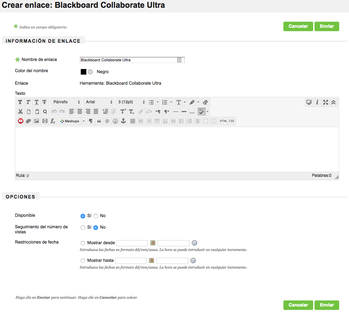Viewport: 349px width, 315px height.
Task: Open editor help info icon
Action: [317, 102]
